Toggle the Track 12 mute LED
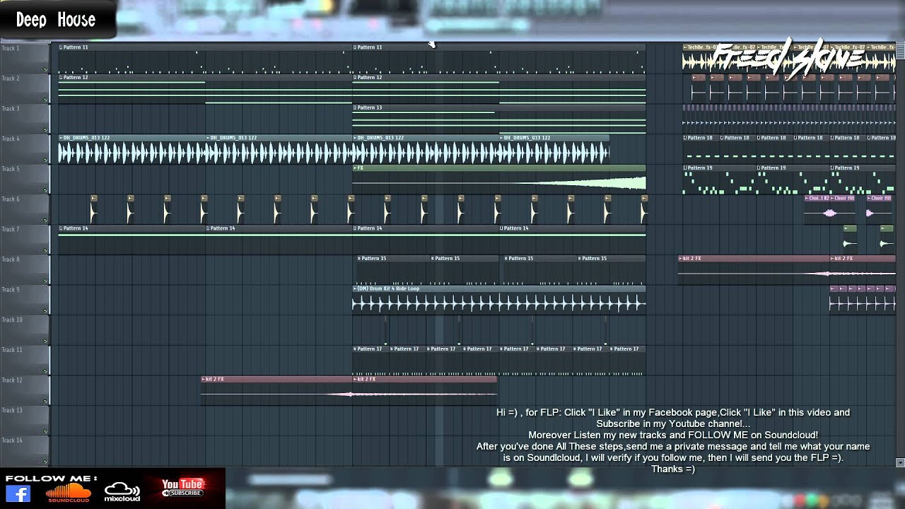Image resolution: width=905 pixels, height=509 pixels. (45, 402)
